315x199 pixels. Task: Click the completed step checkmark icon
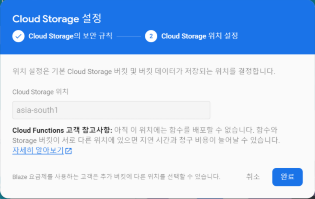point(18,36)
